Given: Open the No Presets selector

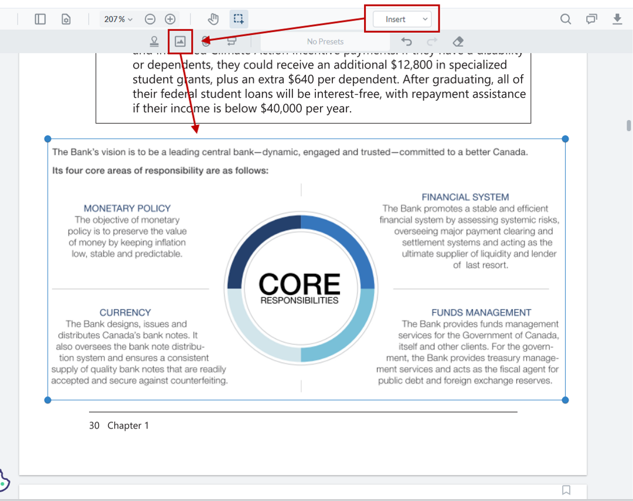Looking at the screenshot, I should pyautogui.click(x=325, y=41).
